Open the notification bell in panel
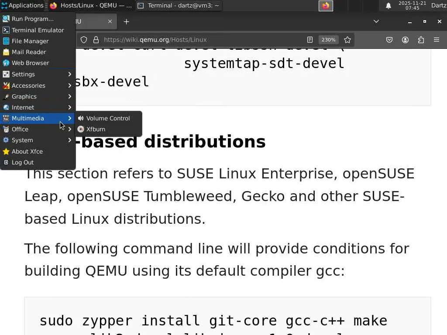This screenshot has width=447, height=335. click(388, 6)
